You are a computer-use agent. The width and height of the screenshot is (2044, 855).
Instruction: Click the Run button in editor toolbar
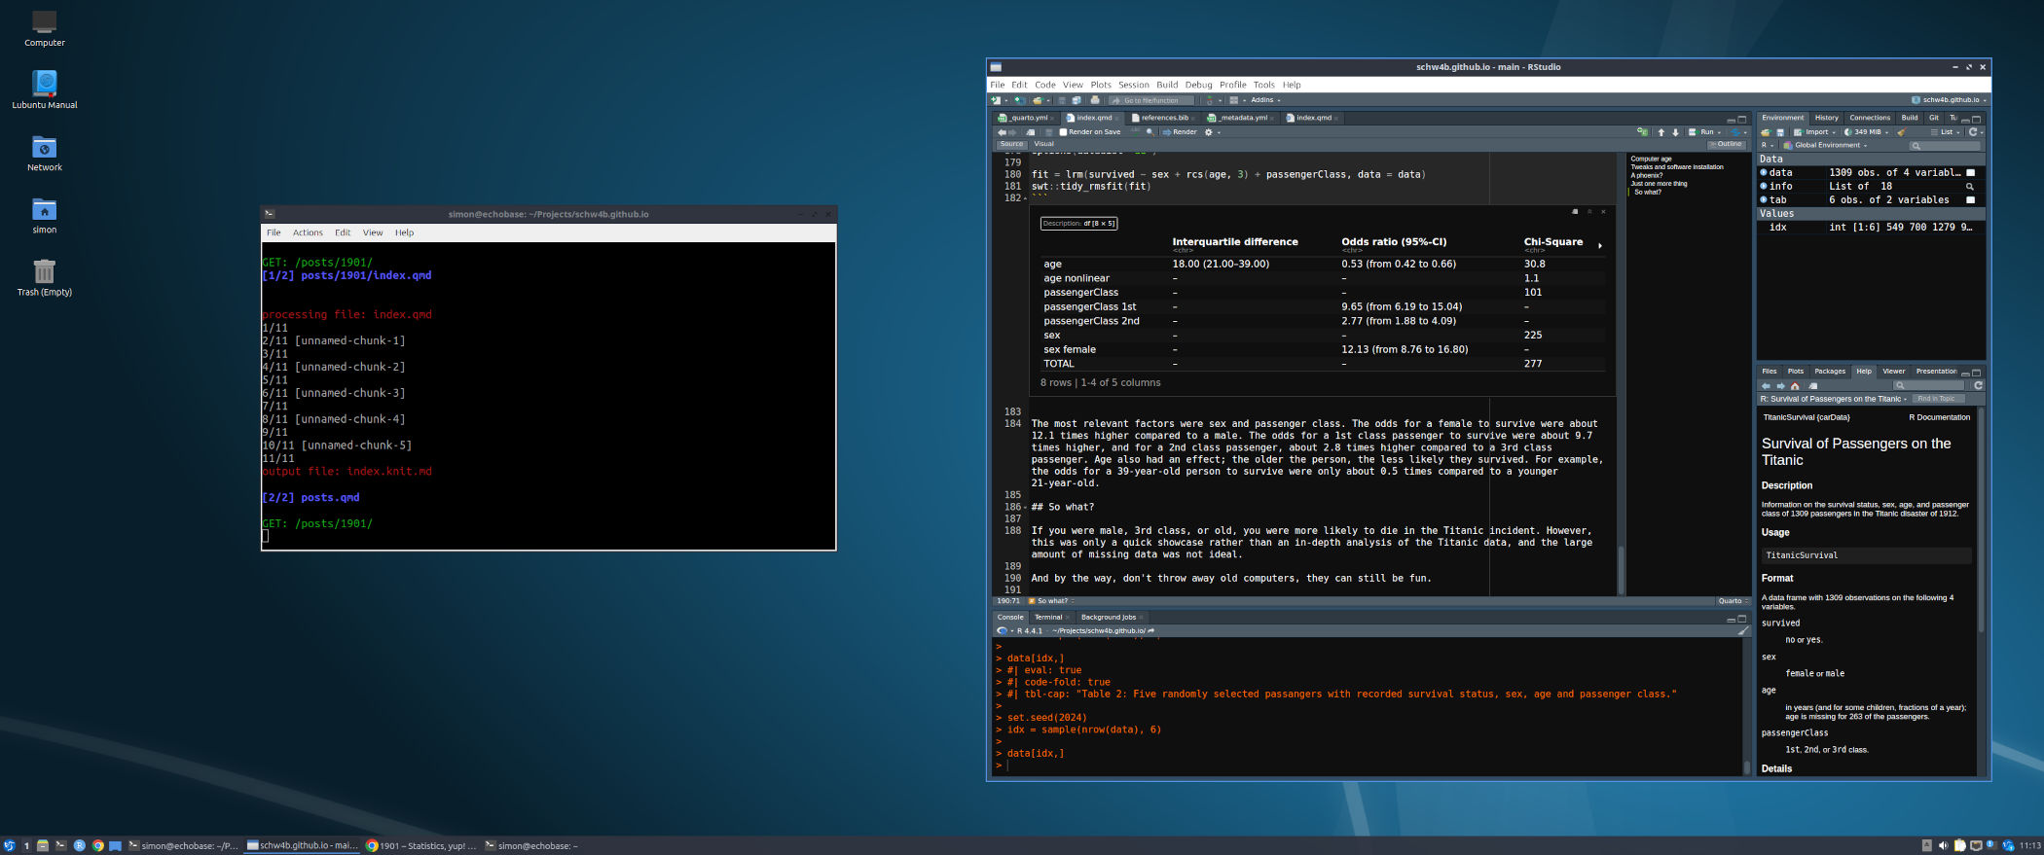(1701, 132)
